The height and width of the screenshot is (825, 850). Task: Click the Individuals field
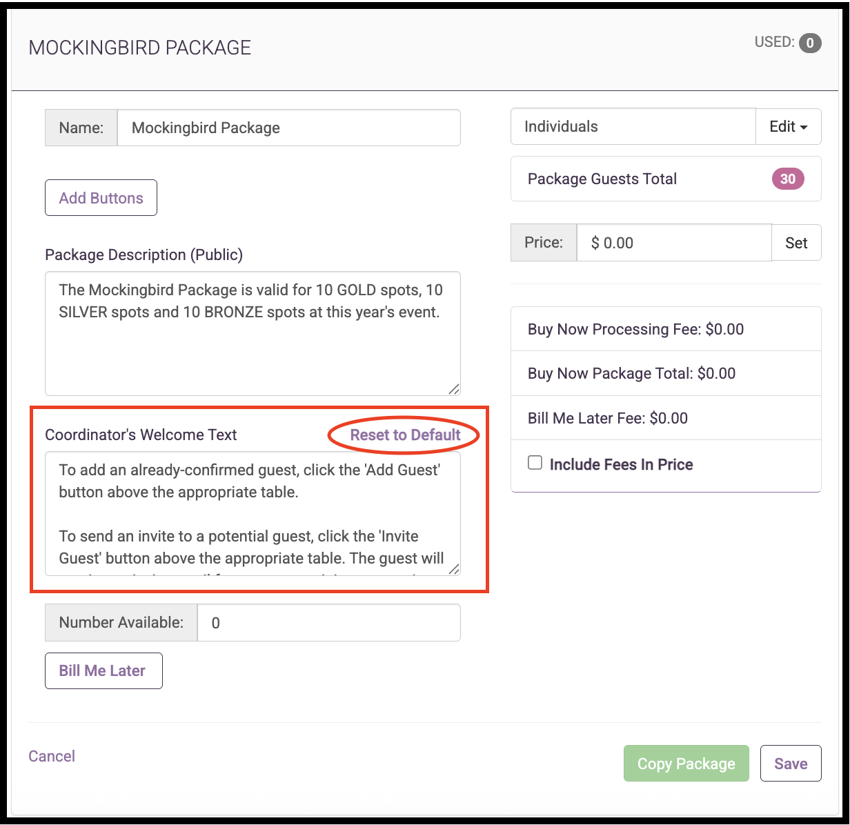coord(633,127)
